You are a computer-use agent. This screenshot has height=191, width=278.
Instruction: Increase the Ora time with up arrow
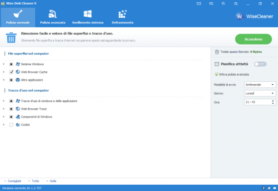[x=273, y=101]
